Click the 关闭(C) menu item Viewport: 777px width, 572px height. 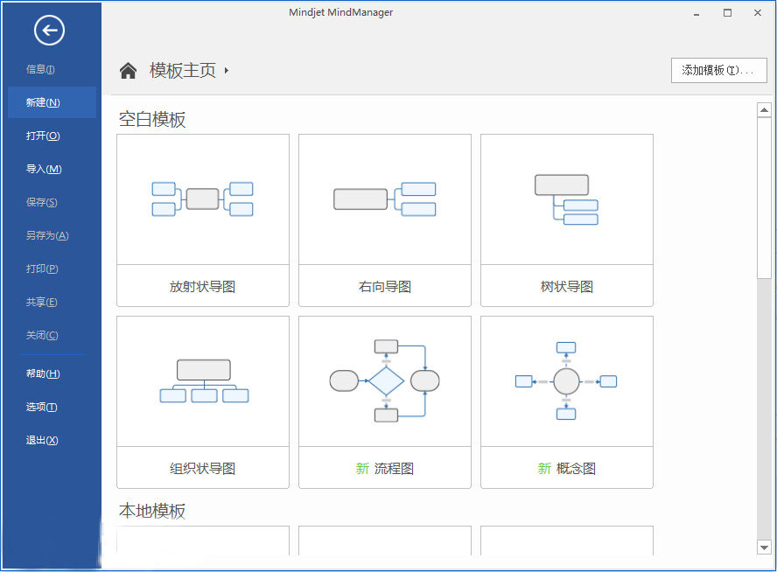point(42,335)
